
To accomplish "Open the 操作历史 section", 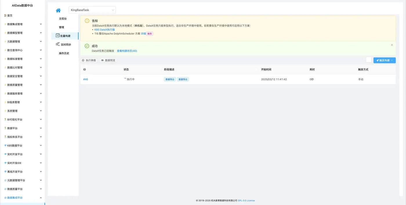I will point(64,53).
